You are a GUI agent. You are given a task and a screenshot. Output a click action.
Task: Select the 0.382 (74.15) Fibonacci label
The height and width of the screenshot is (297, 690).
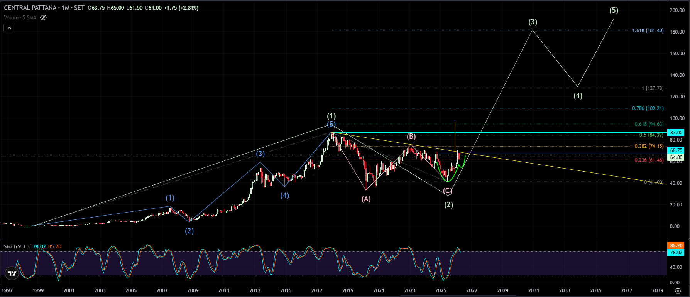pyautogui.click(x=649, y=146)
